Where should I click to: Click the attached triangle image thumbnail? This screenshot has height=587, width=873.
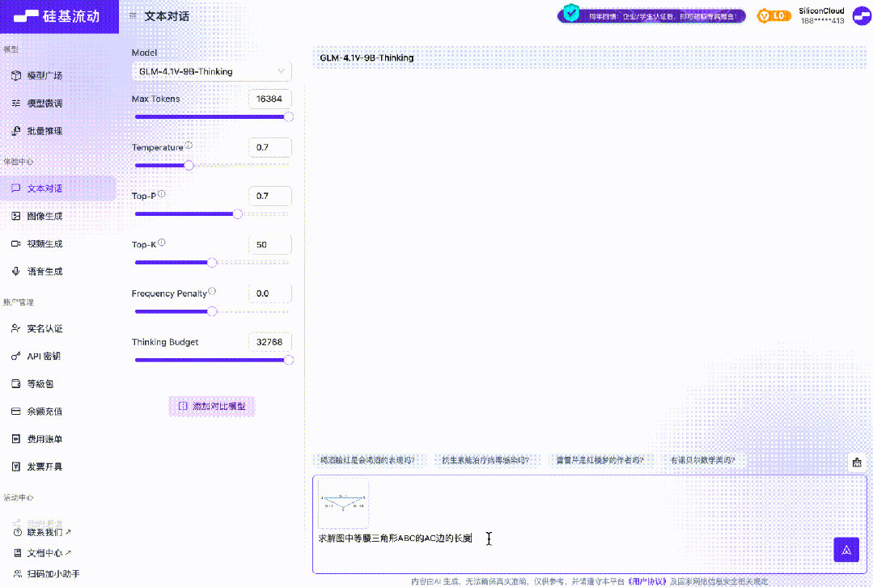(344, 502)
